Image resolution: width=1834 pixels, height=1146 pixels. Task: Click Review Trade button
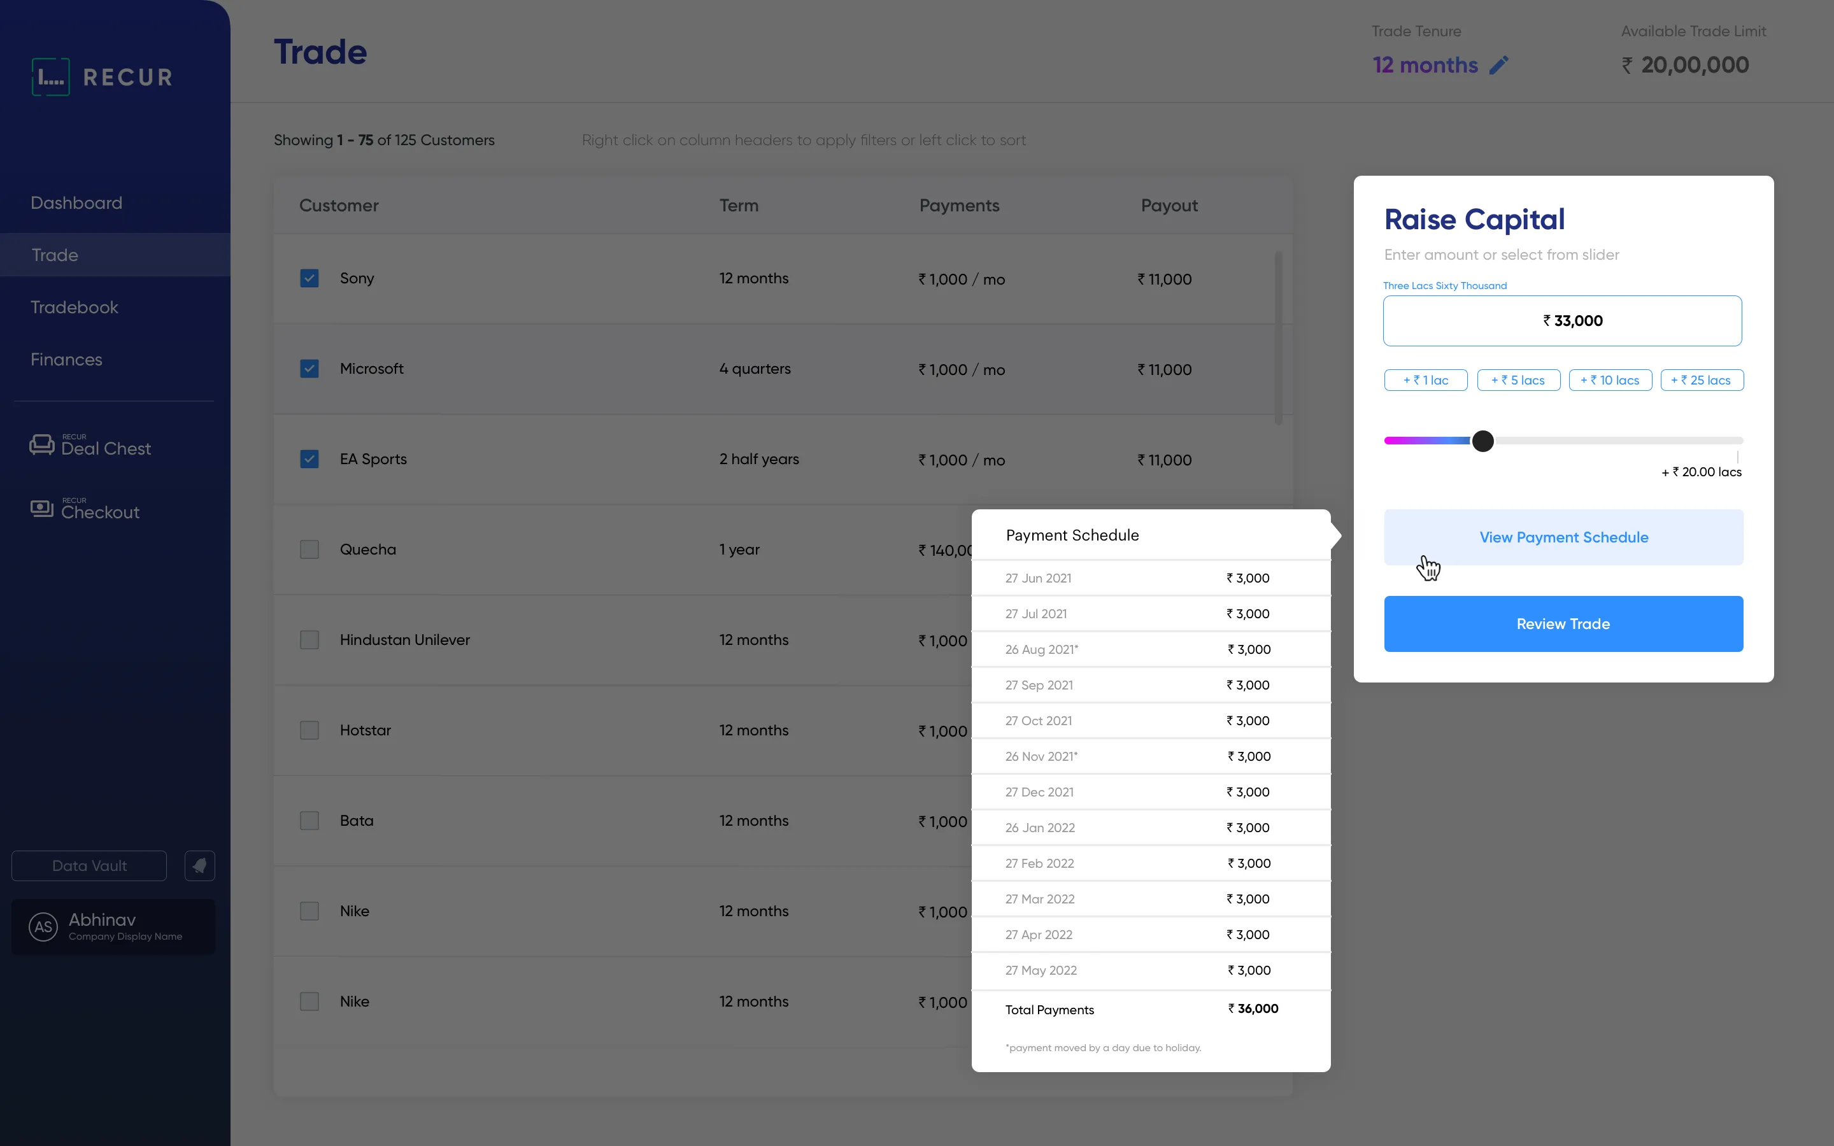1563,624
